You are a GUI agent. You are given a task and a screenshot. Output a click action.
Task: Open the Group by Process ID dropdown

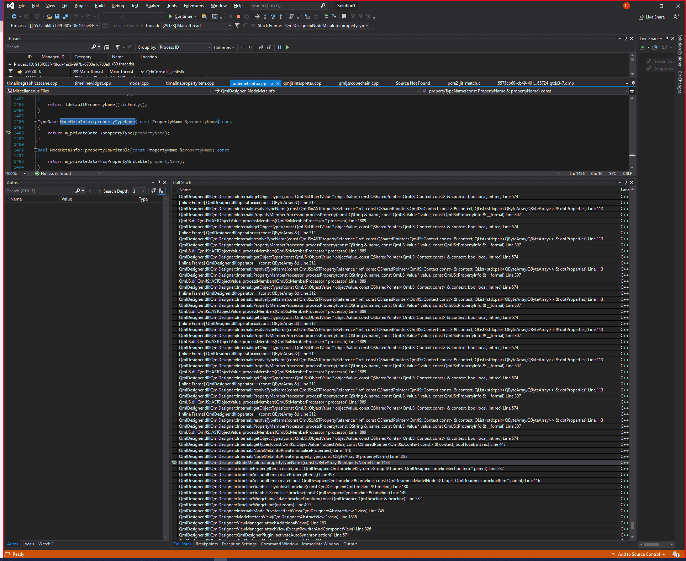pos(209,47)
